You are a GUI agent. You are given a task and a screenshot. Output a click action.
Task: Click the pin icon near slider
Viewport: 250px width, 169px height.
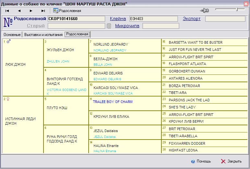204,11
